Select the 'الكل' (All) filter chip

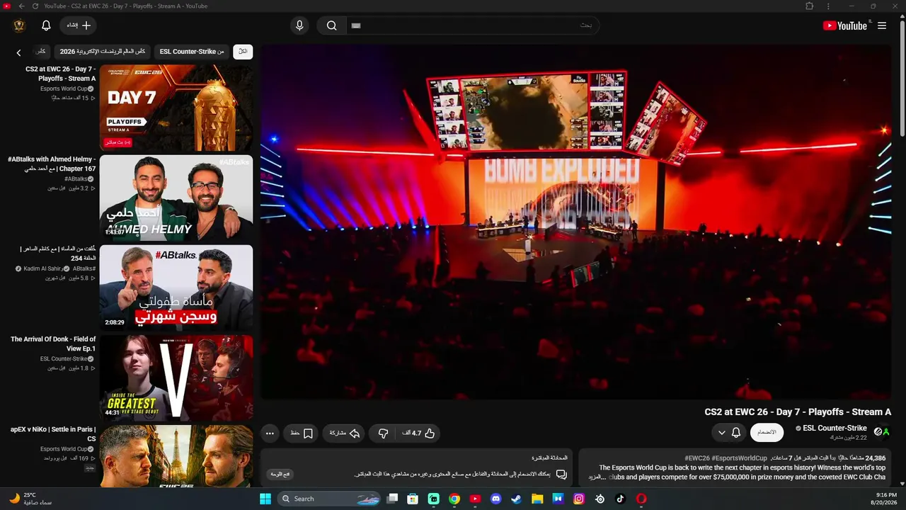pyautogui.click(x=243, y=52)
